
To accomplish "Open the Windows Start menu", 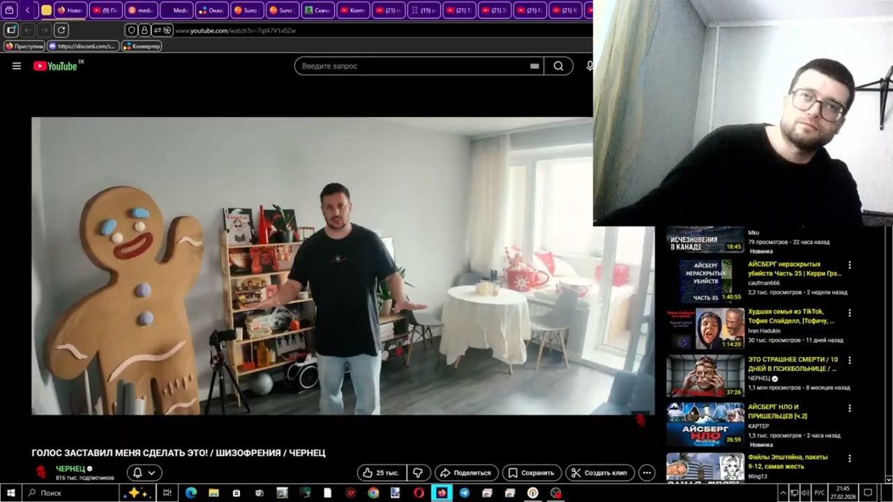I will (x=10, y=493).
